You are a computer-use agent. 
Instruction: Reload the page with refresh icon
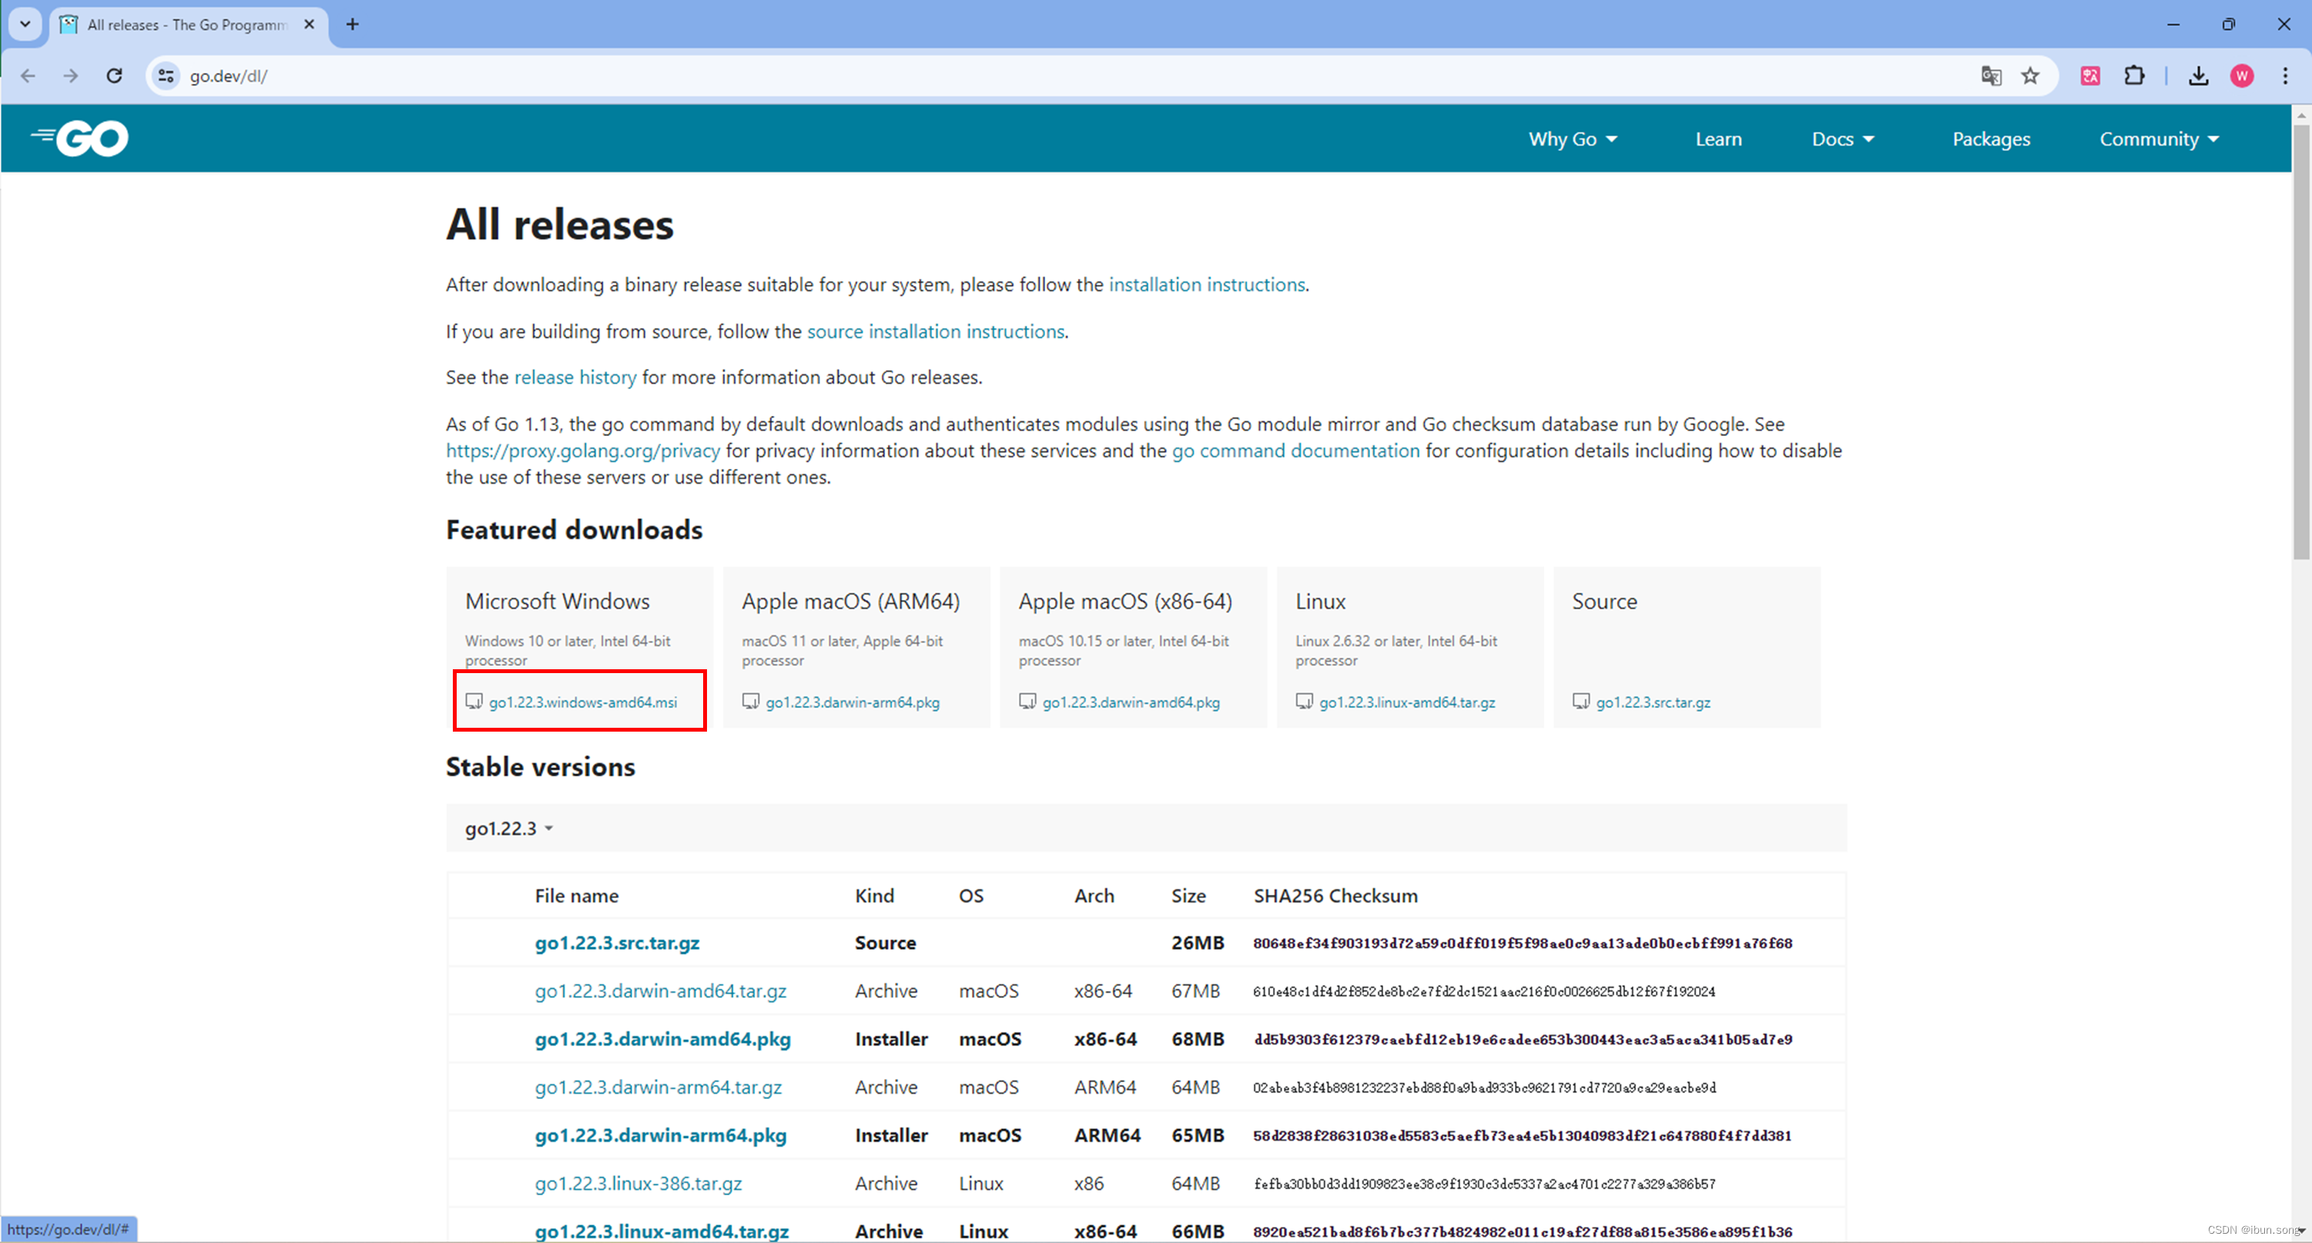click(114, 76)
